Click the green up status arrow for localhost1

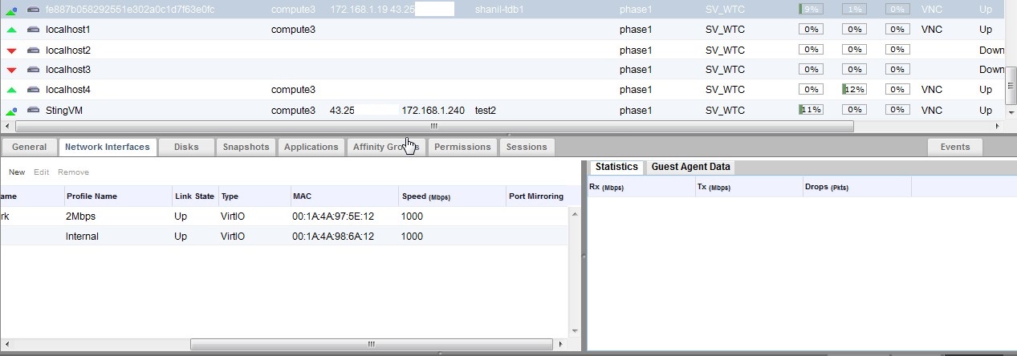(11, 30)
